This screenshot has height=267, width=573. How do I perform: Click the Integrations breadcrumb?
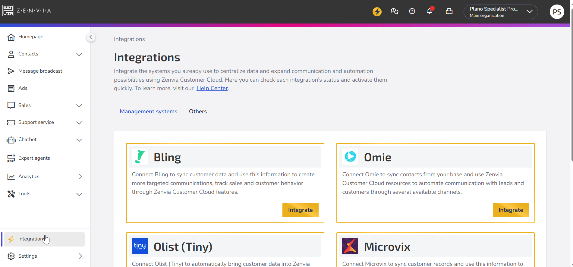129,39
